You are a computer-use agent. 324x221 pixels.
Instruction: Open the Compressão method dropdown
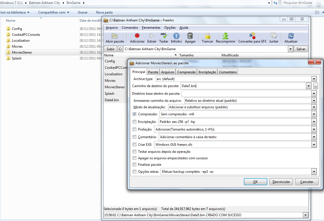[x=314, y=114]
